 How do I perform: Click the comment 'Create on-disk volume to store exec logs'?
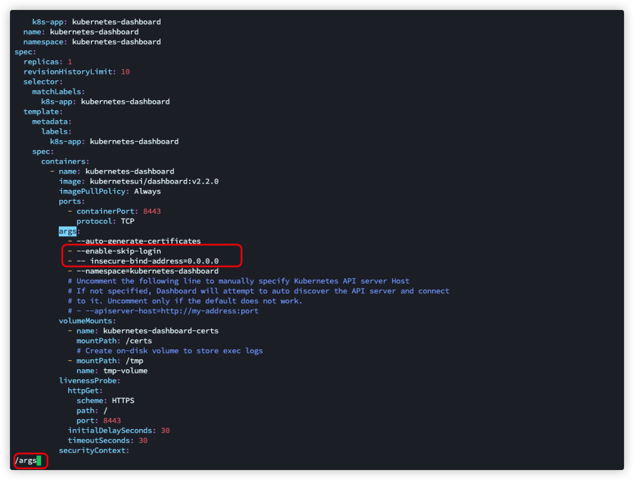170,351
